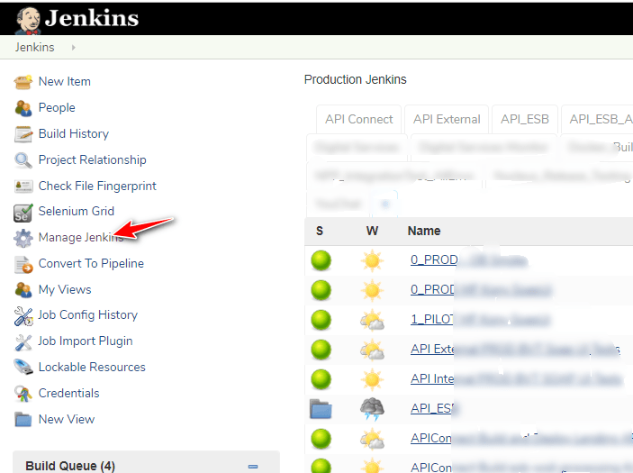Expand the breadcrumb arrow next to Jenkins

point(74,48)
